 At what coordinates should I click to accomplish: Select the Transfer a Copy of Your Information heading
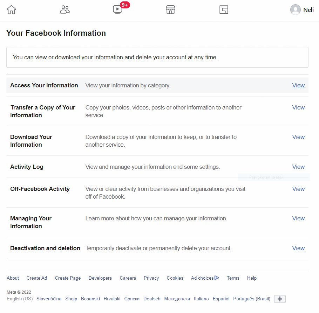coord(43,111)
